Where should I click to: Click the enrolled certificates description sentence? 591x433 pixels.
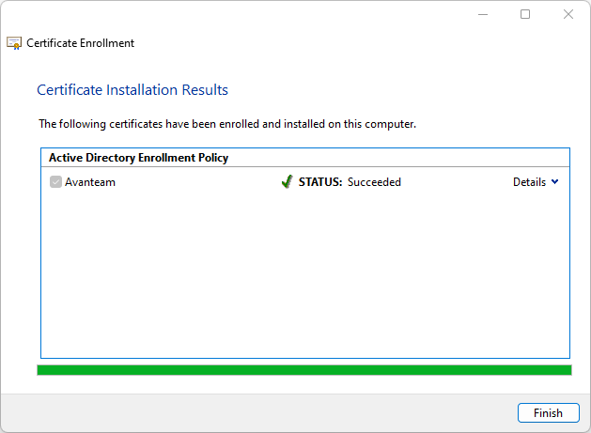pyautogui.click(x=226, y=124)
